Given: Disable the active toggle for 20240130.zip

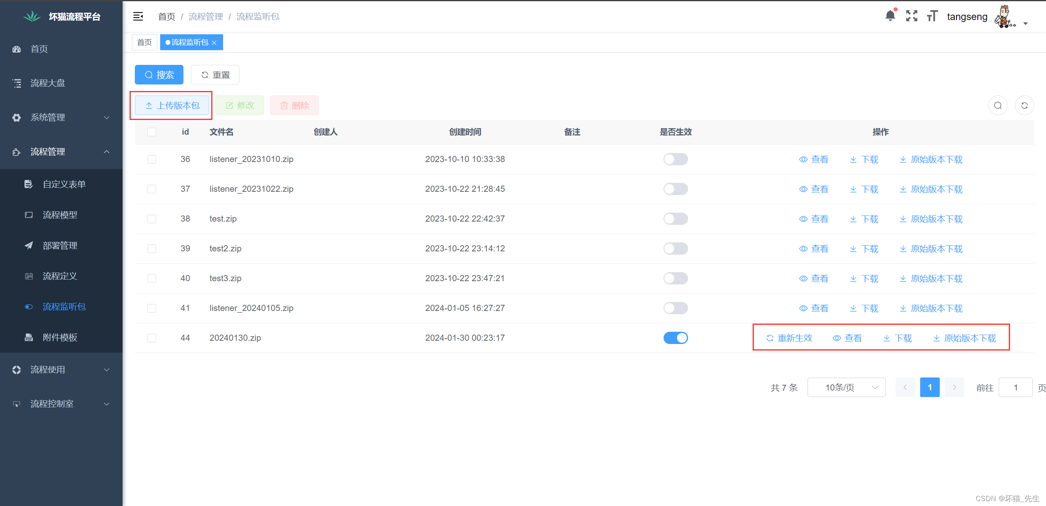Looking at the screenshot, I should click(x=675, y=338).
